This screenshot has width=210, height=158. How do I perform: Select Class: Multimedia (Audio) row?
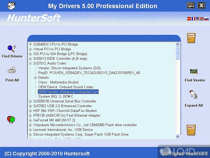pyautogui.click(x=58, y=82)
